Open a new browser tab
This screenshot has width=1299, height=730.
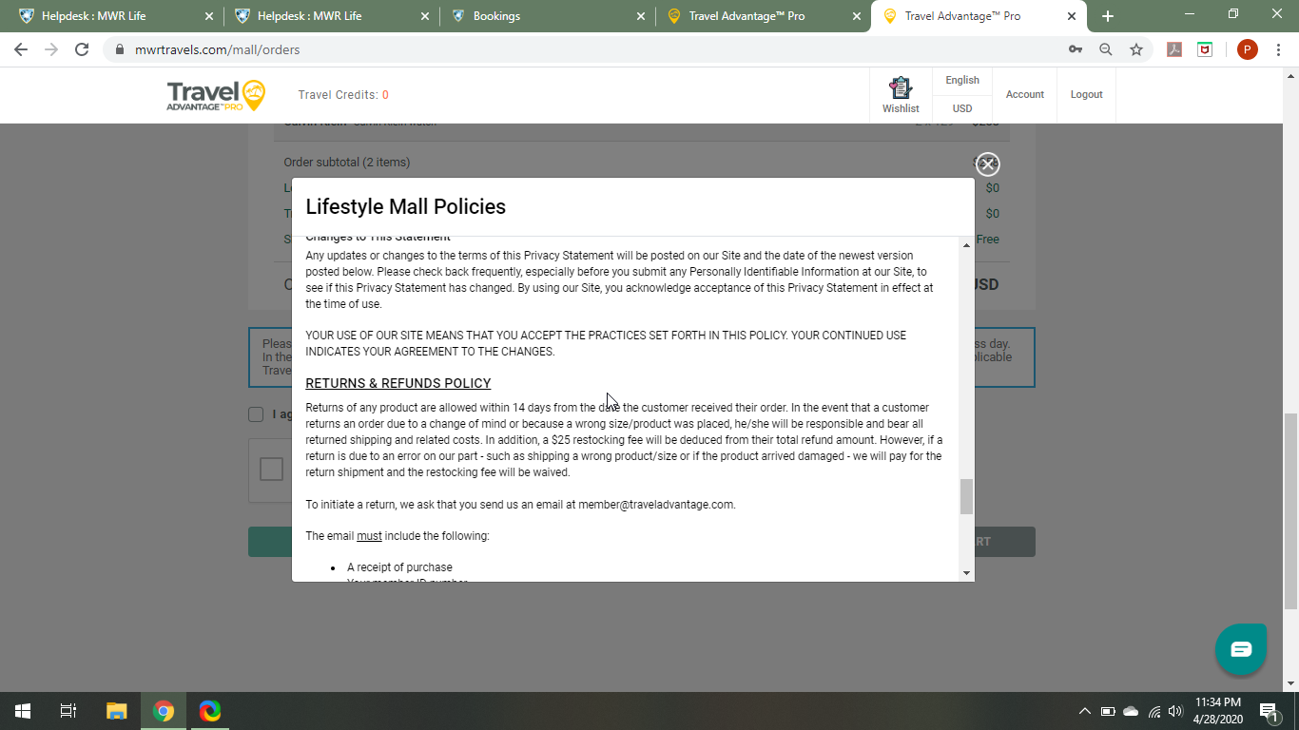click(x=1108, y=16)
